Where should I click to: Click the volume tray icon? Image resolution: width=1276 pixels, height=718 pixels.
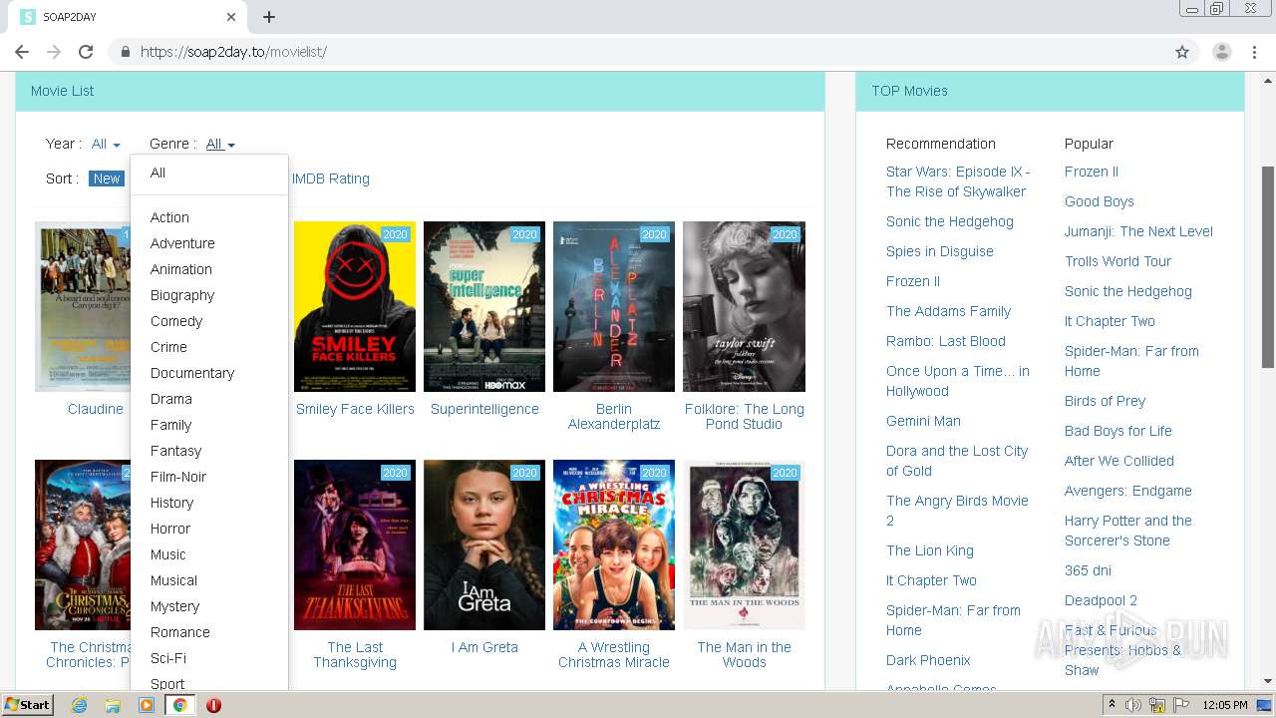(x=1133, y=705)
